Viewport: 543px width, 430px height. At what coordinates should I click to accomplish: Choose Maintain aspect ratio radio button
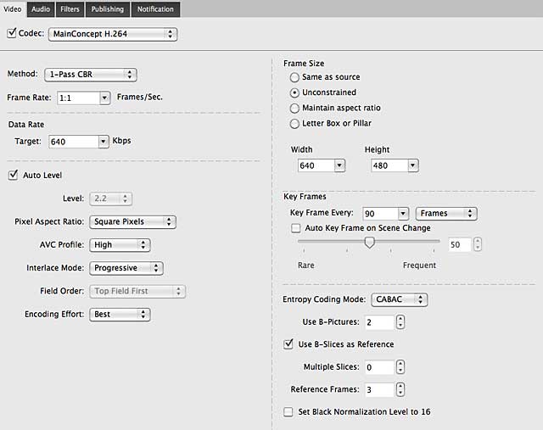click(294, 109)
